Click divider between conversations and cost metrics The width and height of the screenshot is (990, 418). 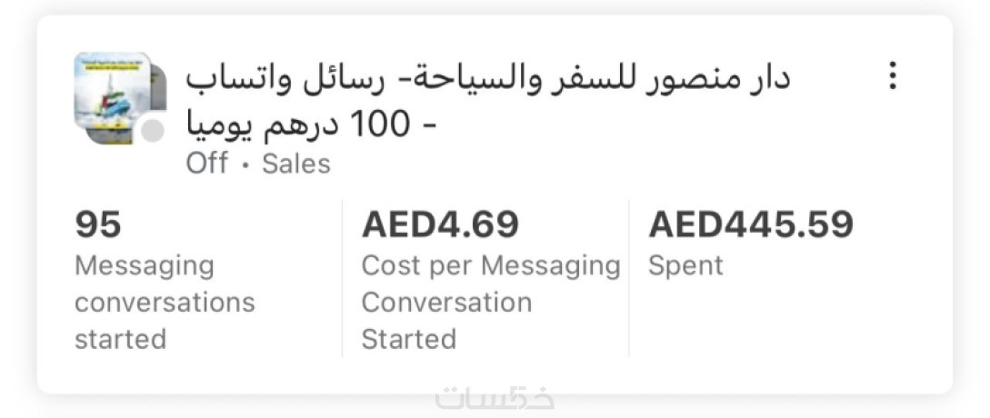pos(343,278)
